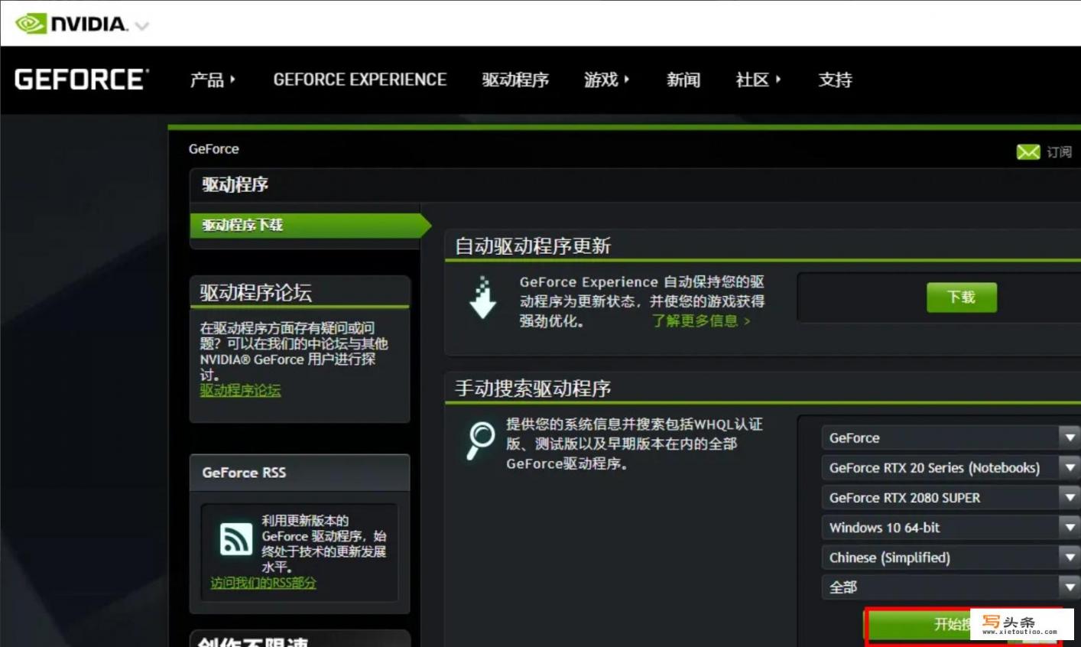Click the green 开始搜索 button

962,625
